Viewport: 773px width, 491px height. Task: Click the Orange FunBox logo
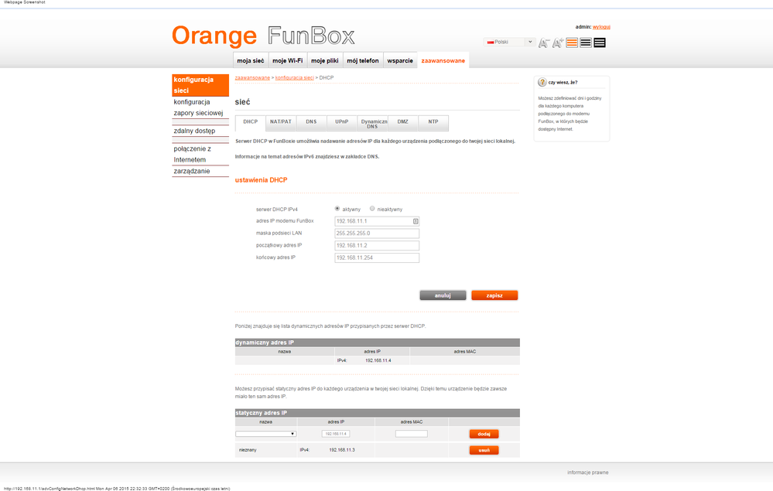coord(263,36)
